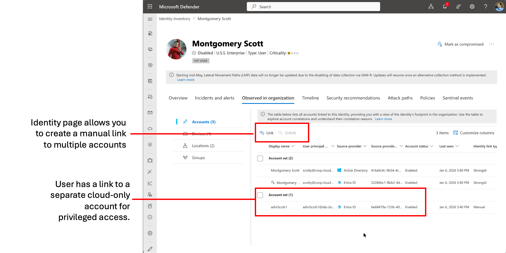506x253 pixels.
Task: Open the Settings gear in top bar
Action: point(472,7)
